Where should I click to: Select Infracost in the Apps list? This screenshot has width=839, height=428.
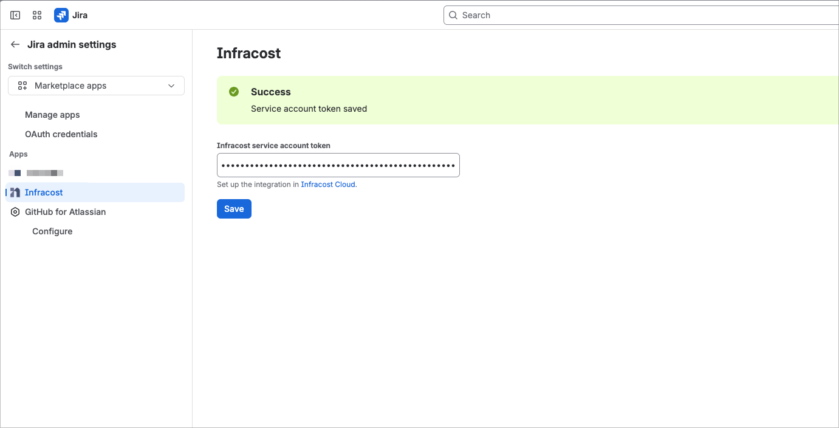95,192
